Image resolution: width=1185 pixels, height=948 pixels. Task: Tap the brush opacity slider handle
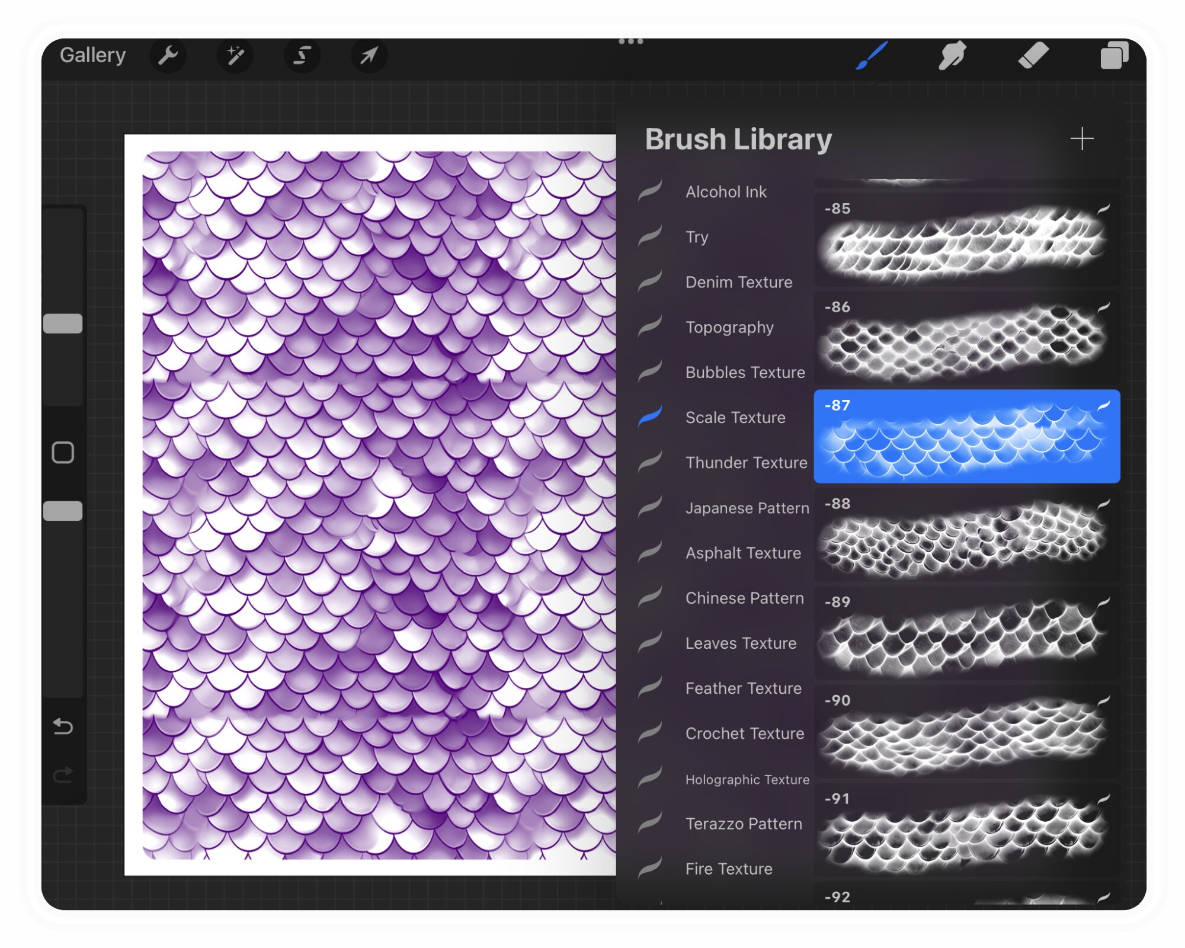tap(63, 511)
